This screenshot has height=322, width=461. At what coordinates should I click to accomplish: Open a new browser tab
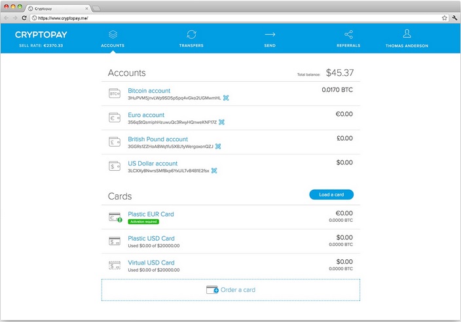pos(96,9)
